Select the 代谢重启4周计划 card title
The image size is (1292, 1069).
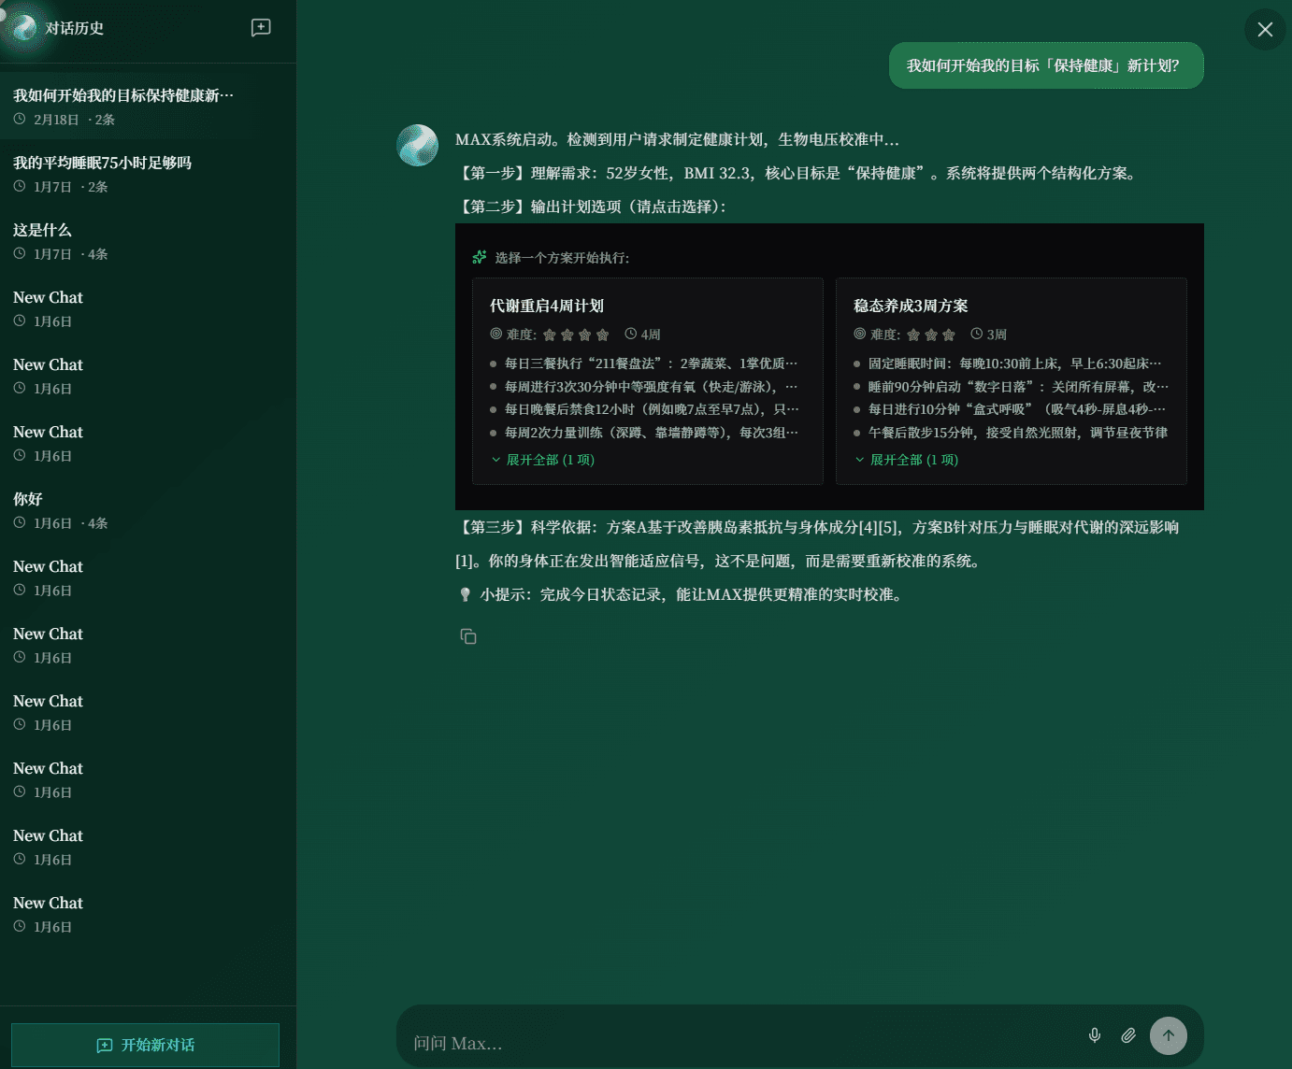point(547,306)
